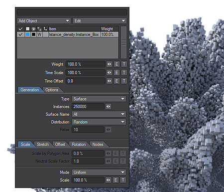Viewport: 224px width, 192px height.
Task: Click the parent arrow column header icon
Action: 45,29
